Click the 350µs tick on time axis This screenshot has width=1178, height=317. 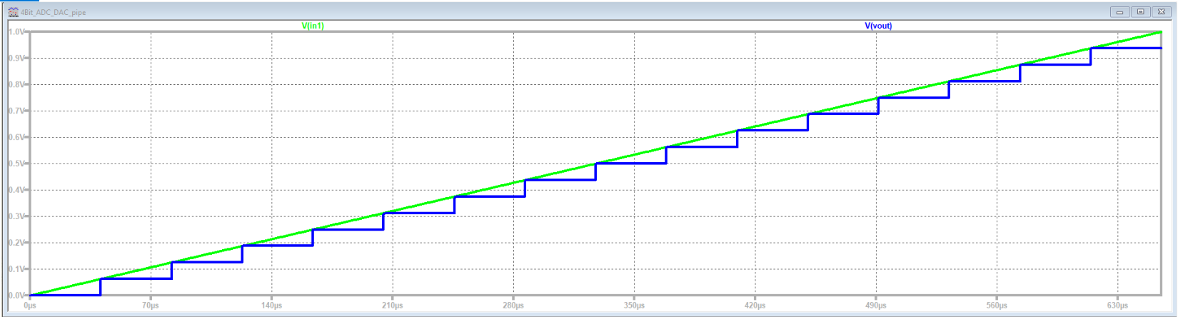pos(634,306)
